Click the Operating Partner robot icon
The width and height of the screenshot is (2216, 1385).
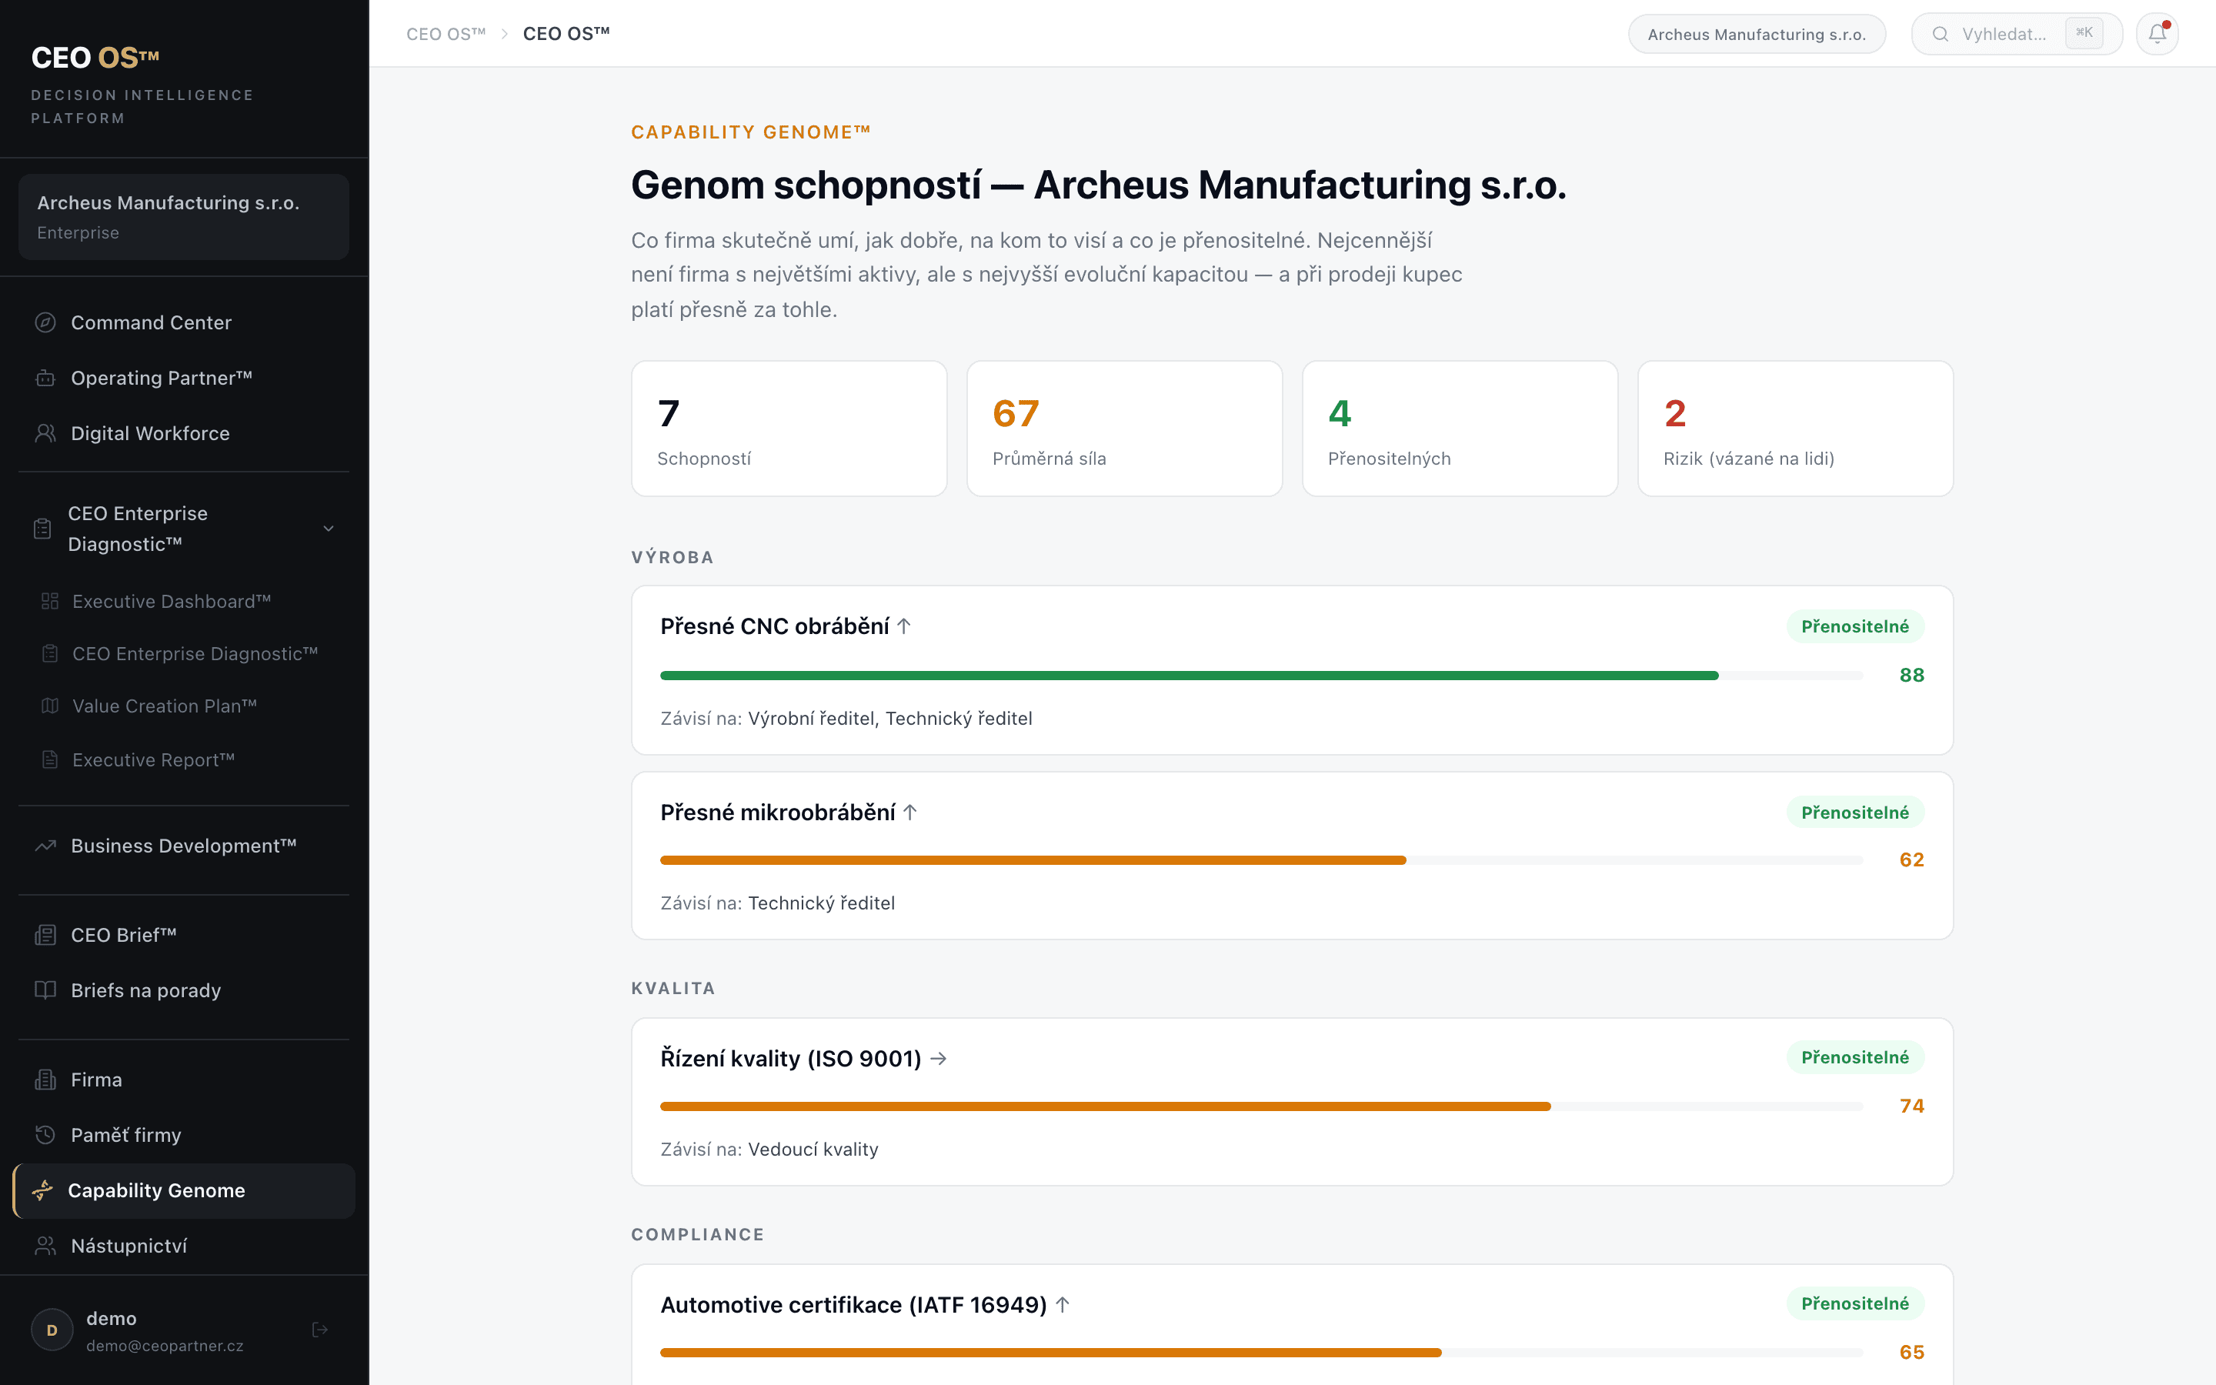(x=45, y=379)
